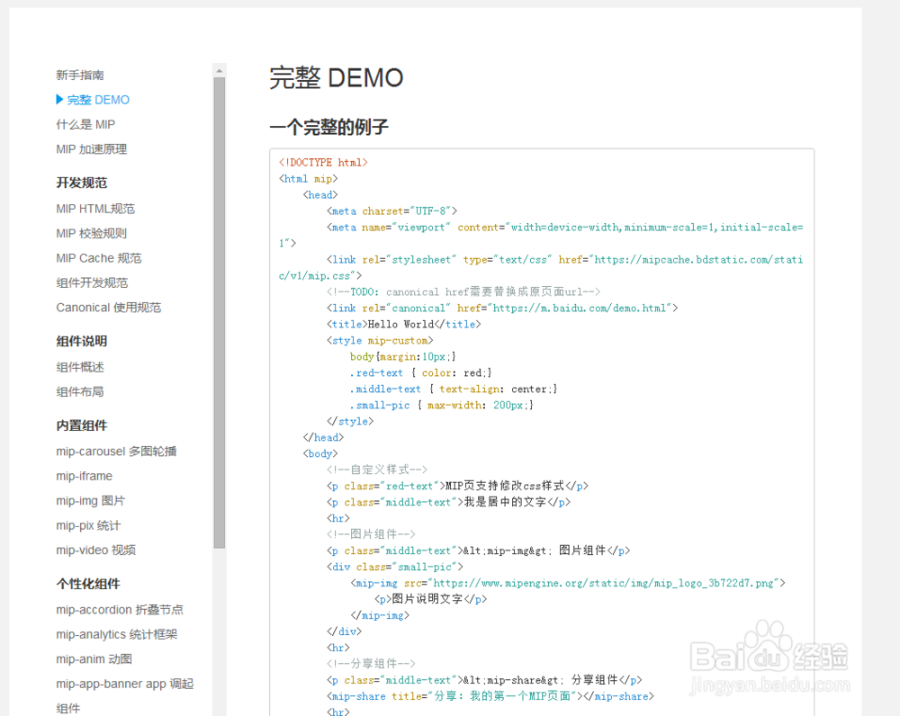
Task: View the 组件布局 page
Action: pos(80,391)
